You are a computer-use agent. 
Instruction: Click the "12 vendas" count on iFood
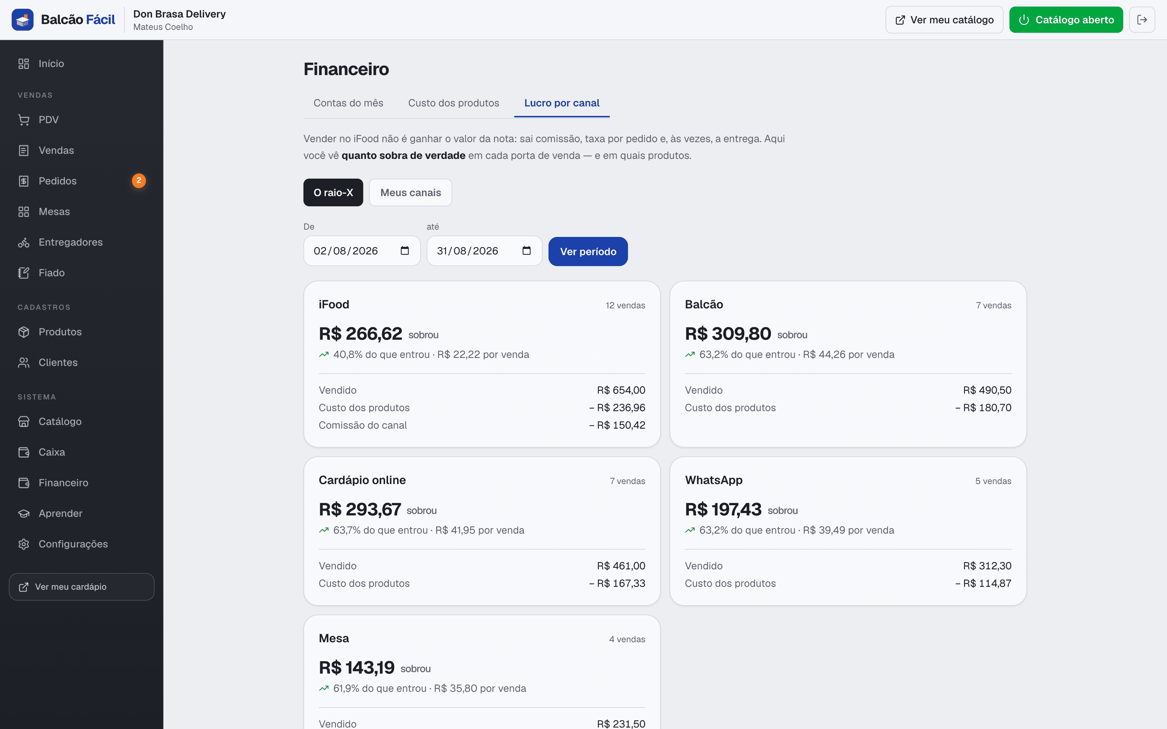click(625, 306)
